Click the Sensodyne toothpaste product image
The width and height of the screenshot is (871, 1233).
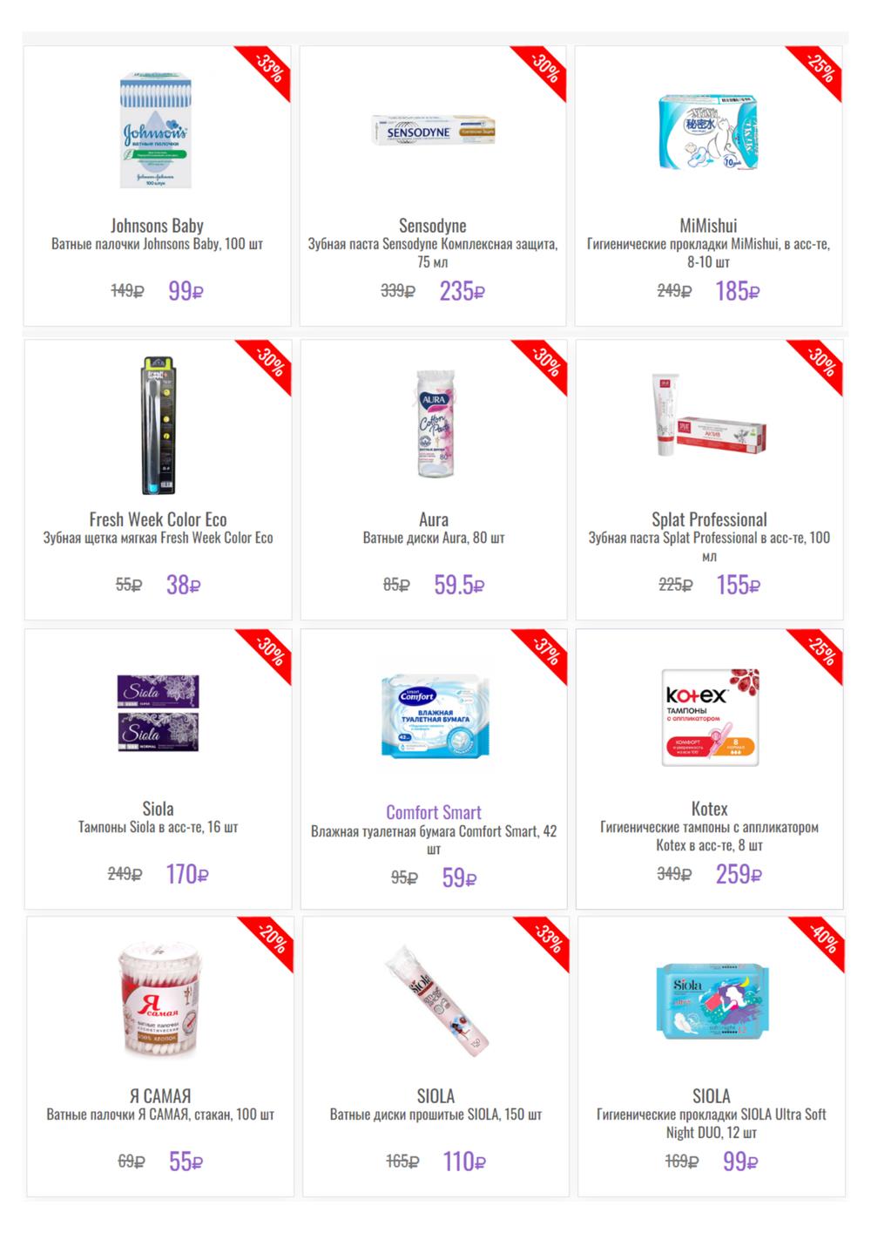(x=433, y=131)
